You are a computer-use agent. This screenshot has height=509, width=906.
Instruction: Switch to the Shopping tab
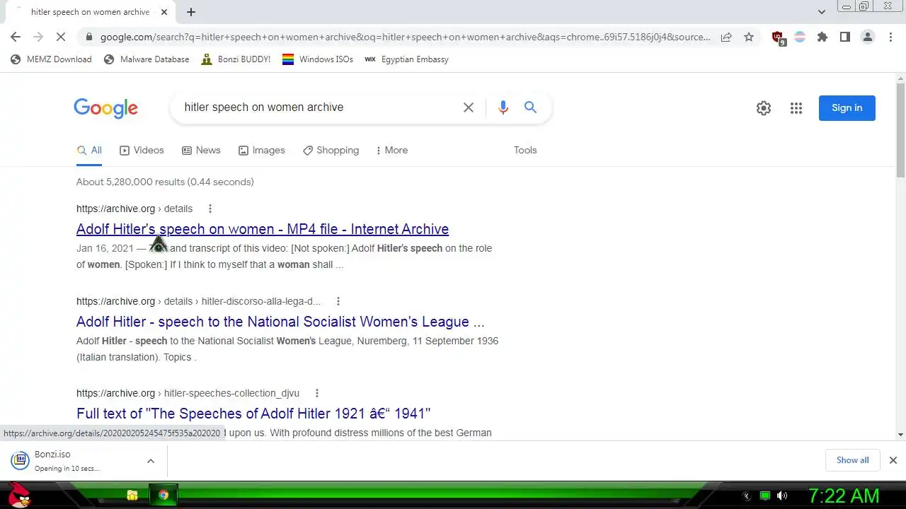coord(331,151)
